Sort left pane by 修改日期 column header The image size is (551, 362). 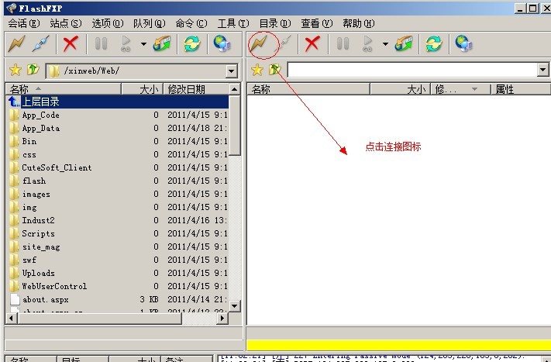(196, 89)
